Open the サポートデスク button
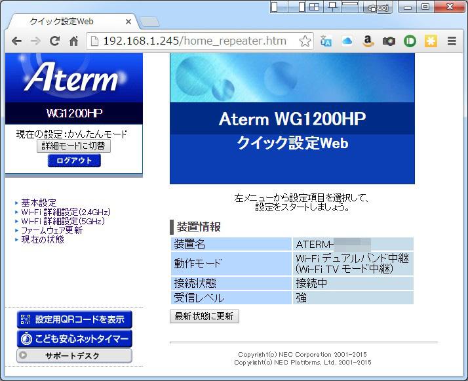Screen dimensions: 468x381 (x=74, y=355)
